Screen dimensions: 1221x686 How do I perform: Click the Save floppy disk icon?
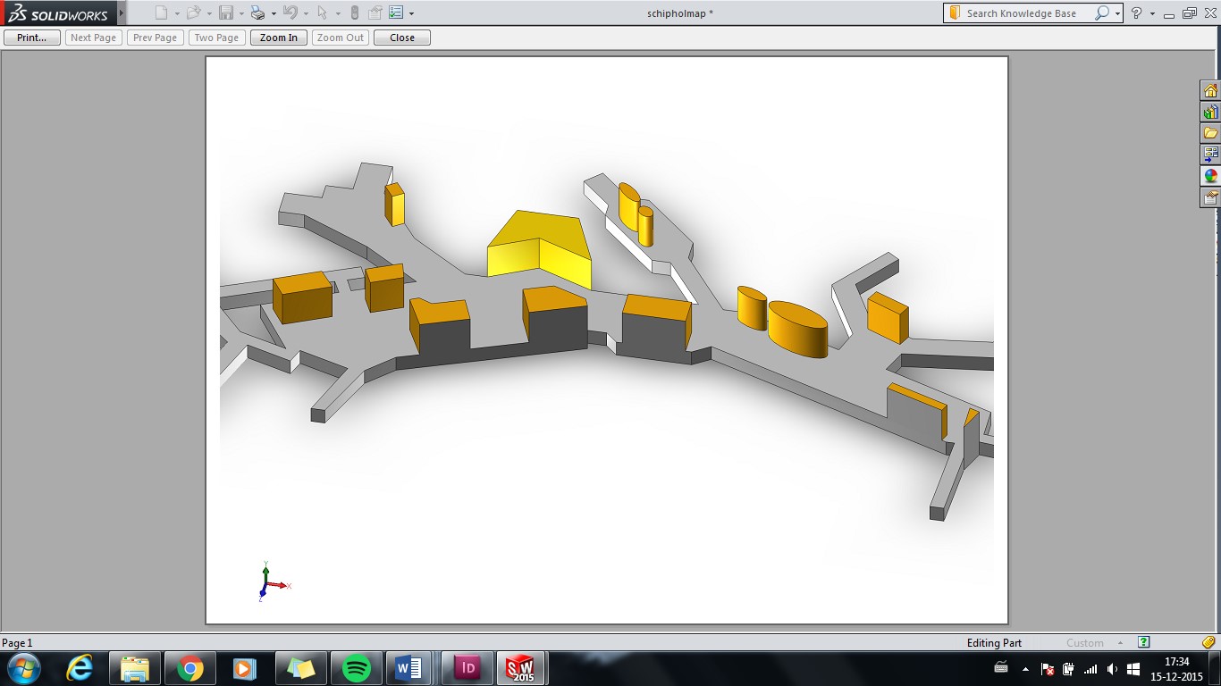[x=226, y=13]
